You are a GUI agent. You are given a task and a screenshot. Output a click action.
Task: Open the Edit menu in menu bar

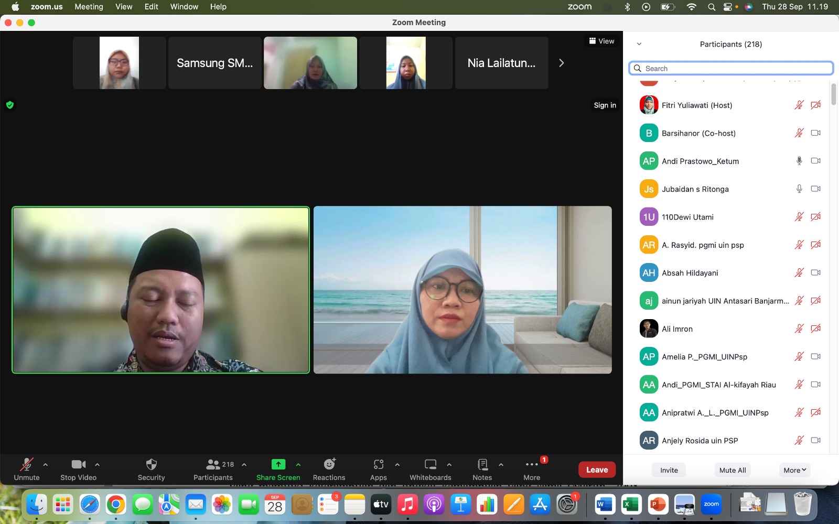151,7
